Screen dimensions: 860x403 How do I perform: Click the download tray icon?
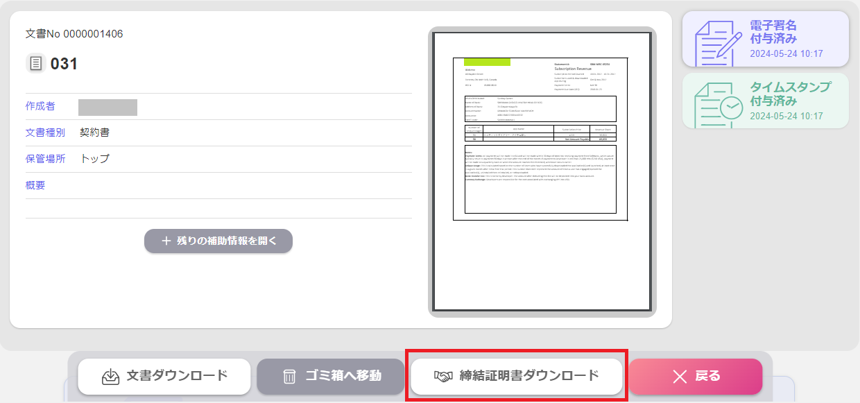click(111, 377)
